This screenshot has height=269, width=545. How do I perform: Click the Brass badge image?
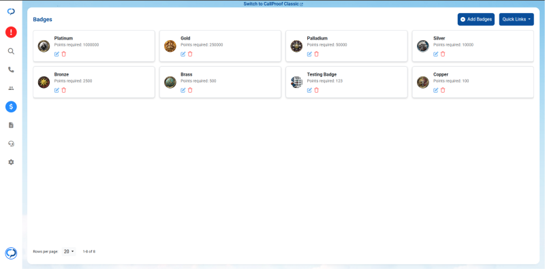tap(170, 82)
